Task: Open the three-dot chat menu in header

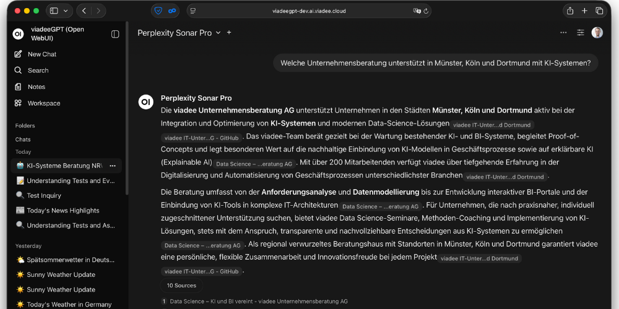Action: tap(563, 33)
